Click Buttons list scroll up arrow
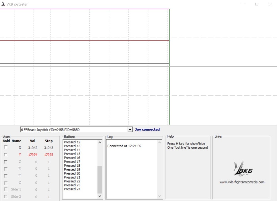 point(100,142)
